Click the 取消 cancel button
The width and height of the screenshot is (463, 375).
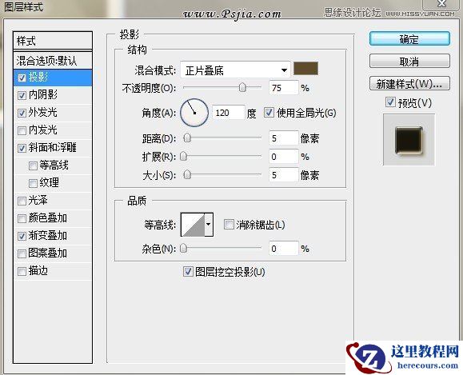coord(409,62)
